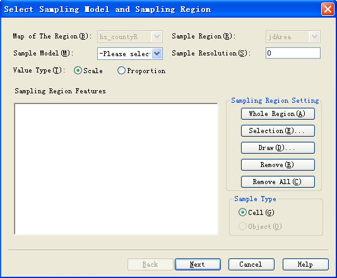Screen dimensions: 337x278
Task: Select the Scale value type
Action: pos(78,71)
